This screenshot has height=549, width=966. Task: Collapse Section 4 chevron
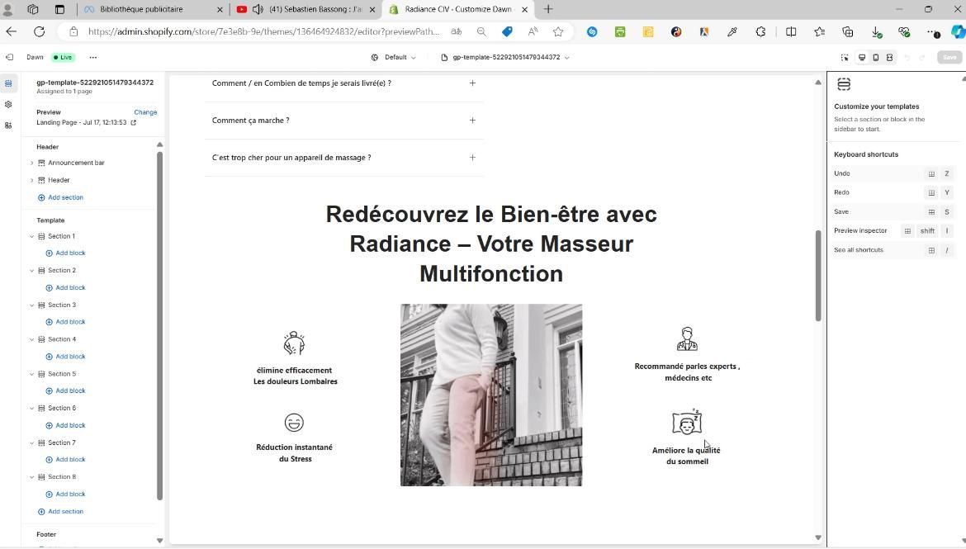pyautogui.click(x=32, y=339)
